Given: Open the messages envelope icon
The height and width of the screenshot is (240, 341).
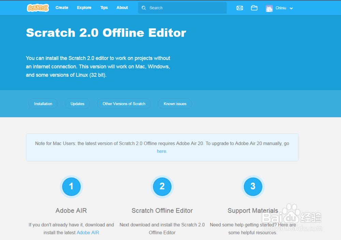Looking at the screenshot, I should 240,8.
